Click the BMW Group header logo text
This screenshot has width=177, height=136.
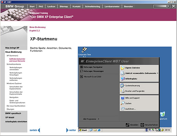pos(15,6)
